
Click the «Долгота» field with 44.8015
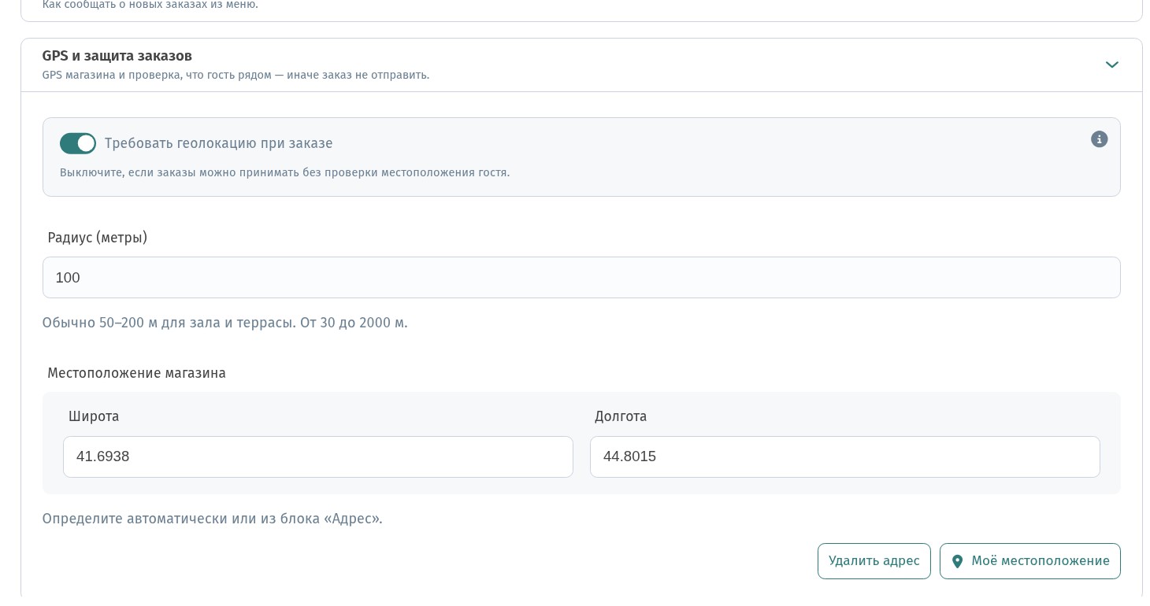845,456
